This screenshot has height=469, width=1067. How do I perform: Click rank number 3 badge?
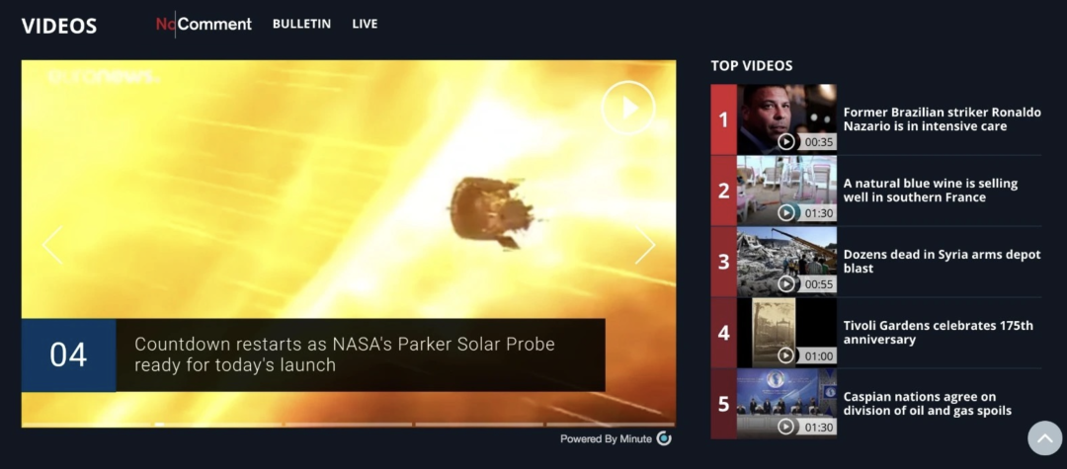point(723,262)
